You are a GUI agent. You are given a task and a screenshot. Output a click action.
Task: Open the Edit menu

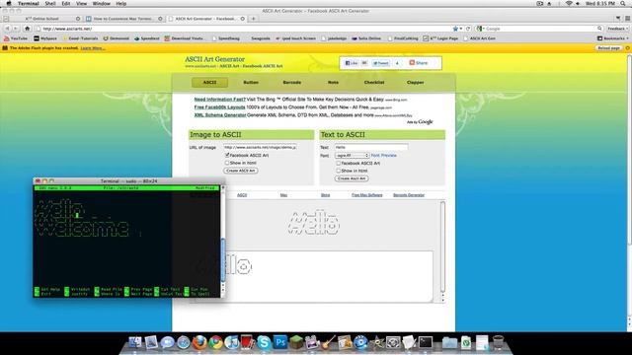[66, 3]
